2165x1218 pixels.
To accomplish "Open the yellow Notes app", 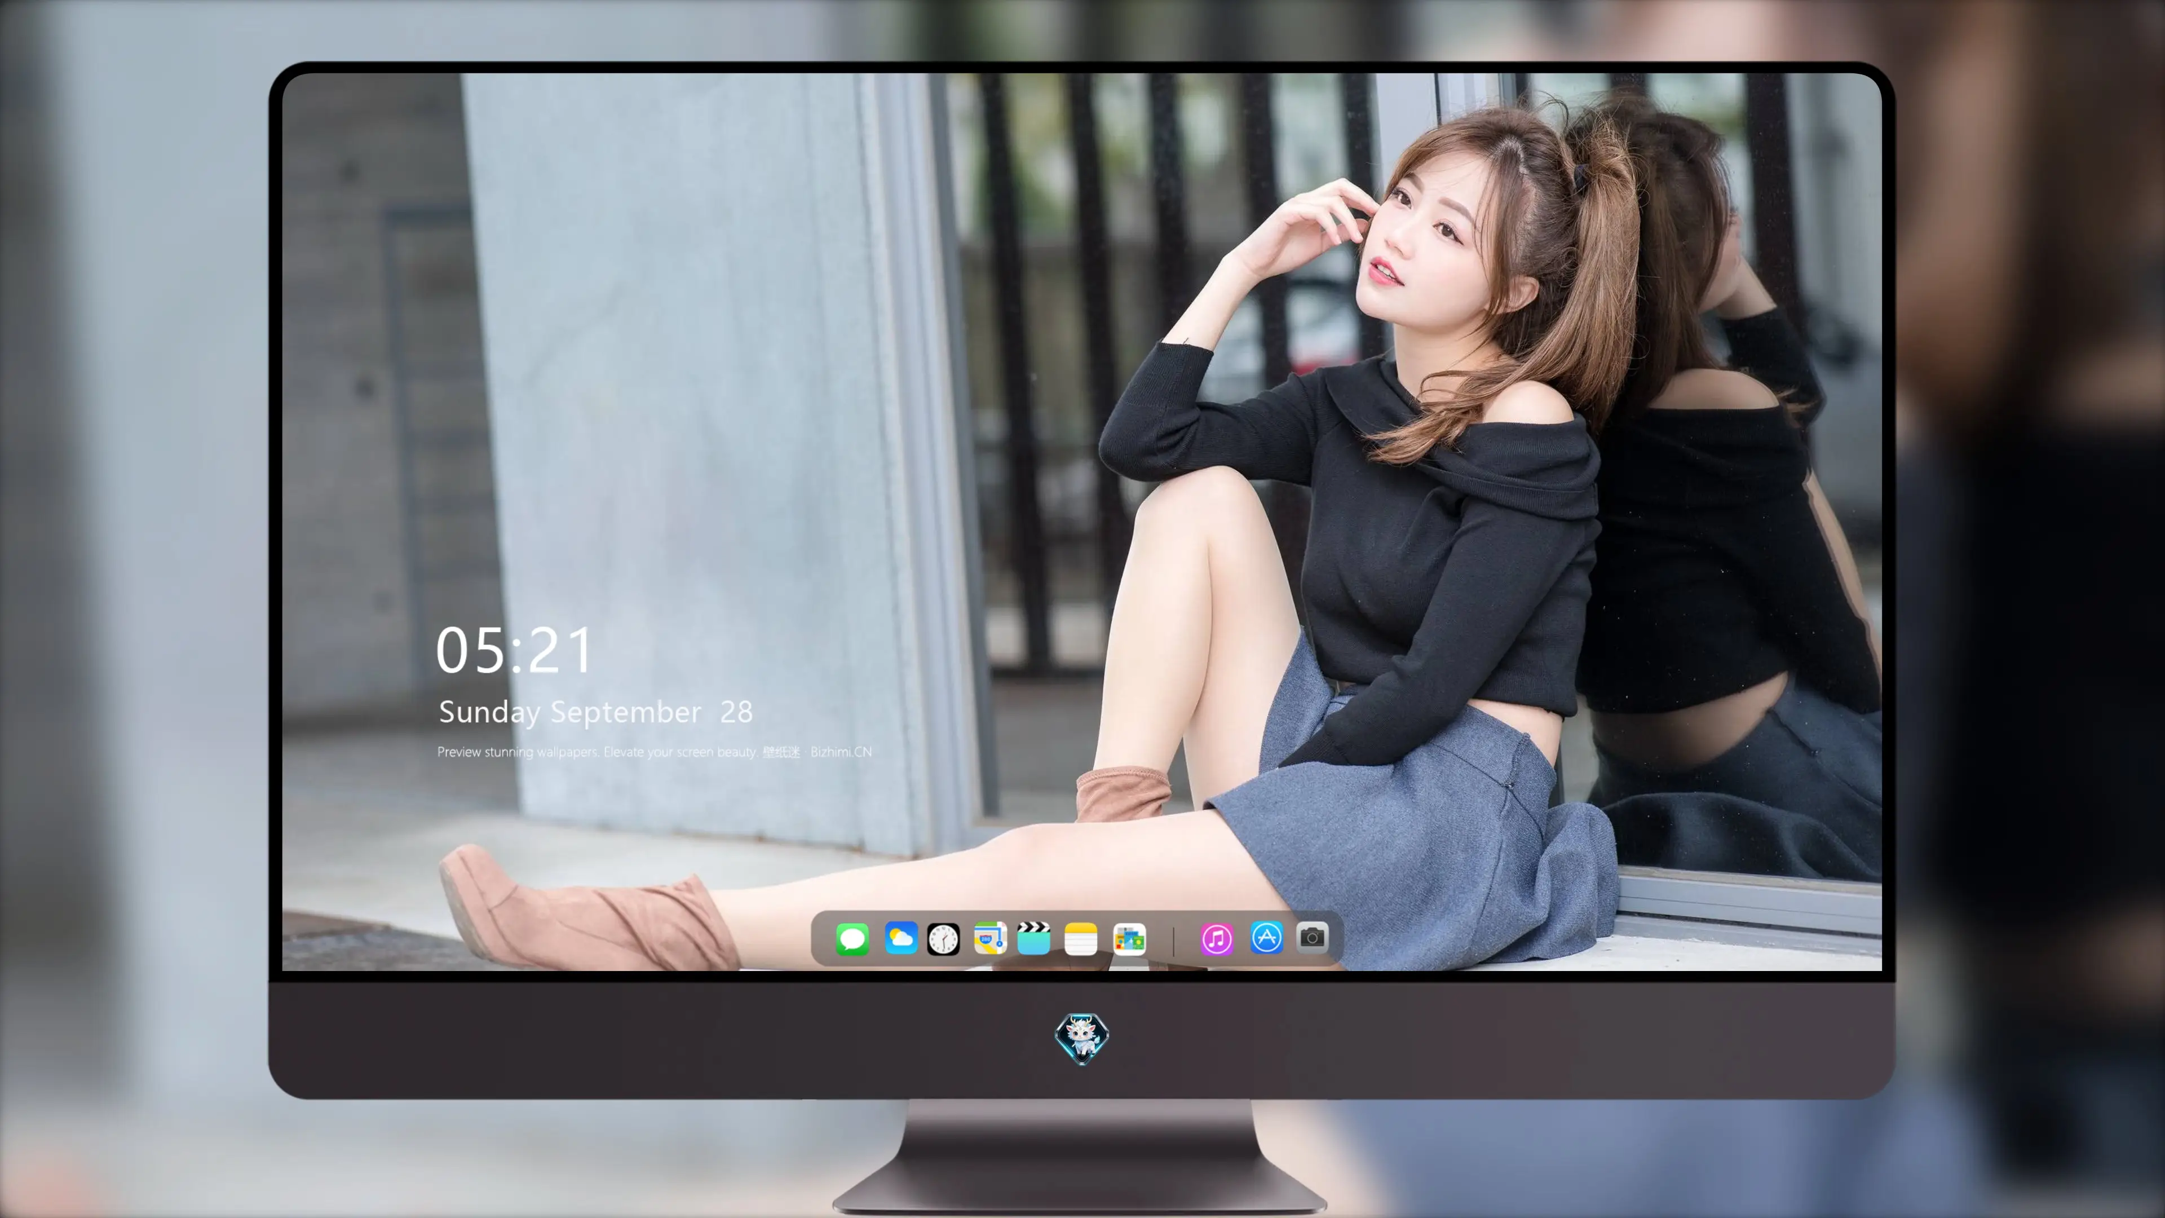I will (1081, 938).
